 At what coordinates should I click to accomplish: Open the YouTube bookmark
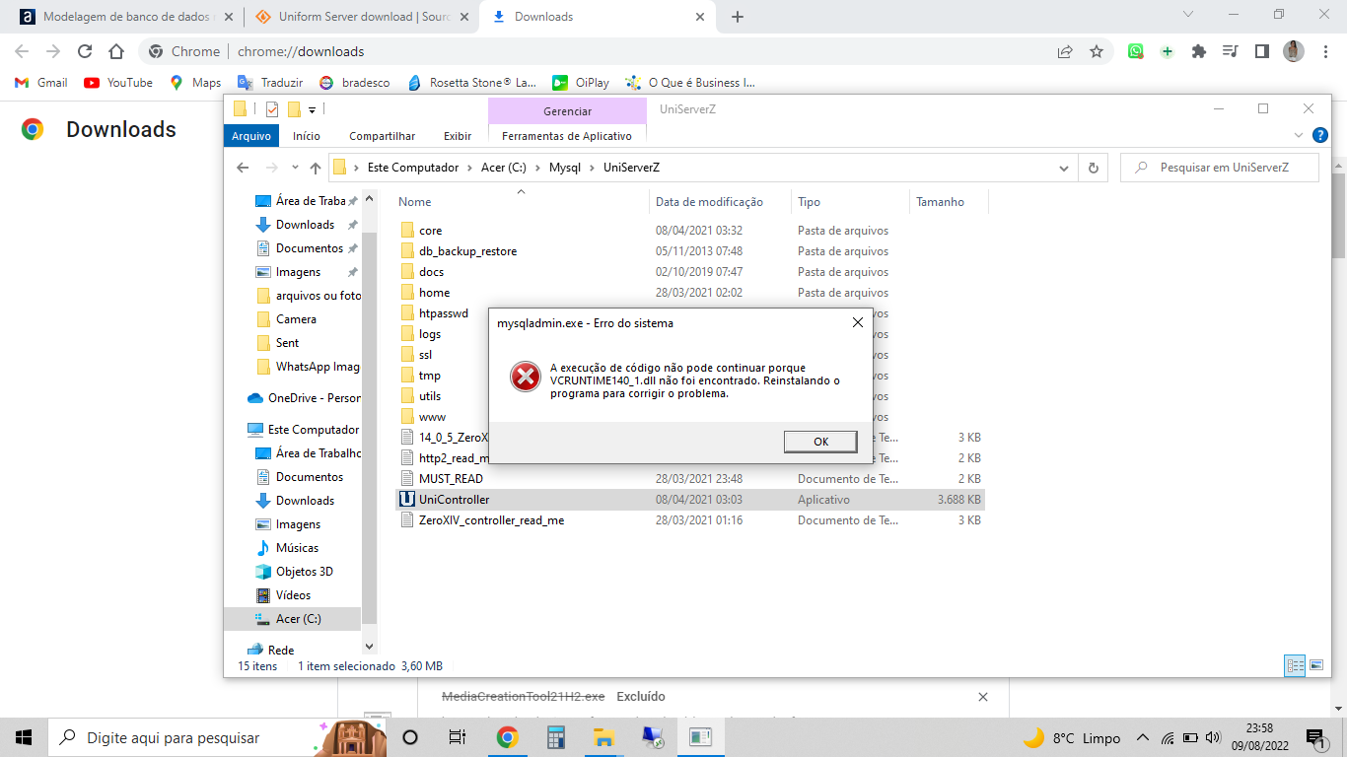coord(118,83)
